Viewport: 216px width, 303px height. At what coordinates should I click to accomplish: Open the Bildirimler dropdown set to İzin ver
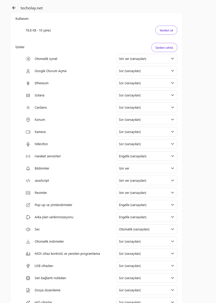pos(147,168)
